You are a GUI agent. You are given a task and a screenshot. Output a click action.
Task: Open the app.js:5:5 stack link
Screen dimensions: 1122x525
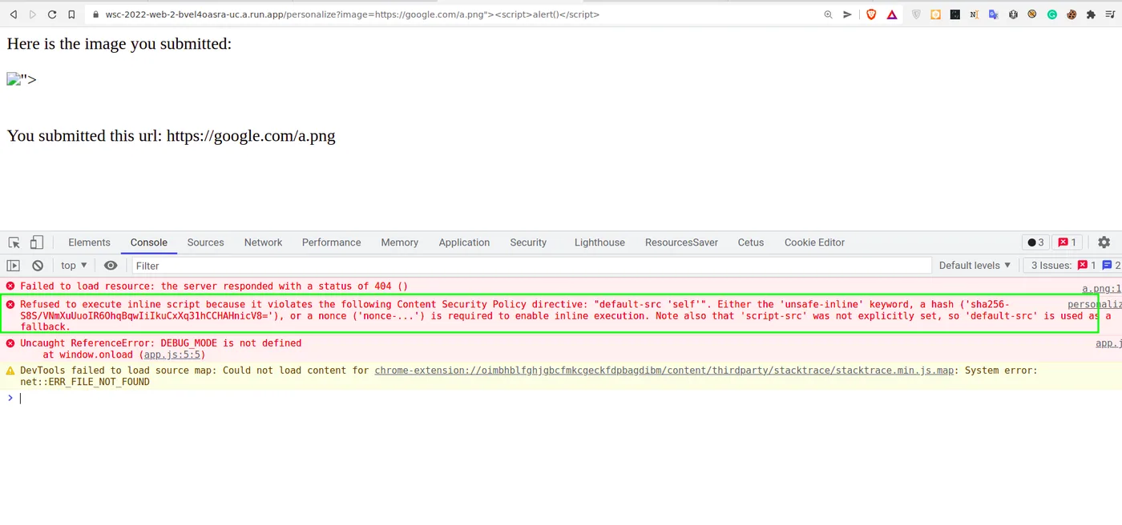(173, 355)
